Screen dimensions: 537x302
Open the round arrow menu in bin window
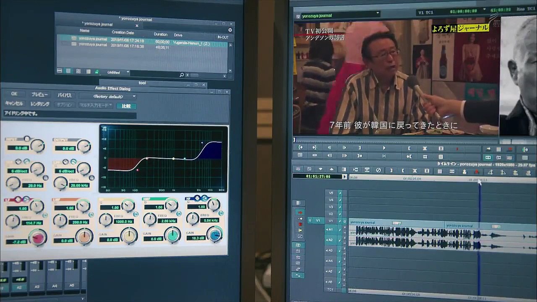coord(230,30)
